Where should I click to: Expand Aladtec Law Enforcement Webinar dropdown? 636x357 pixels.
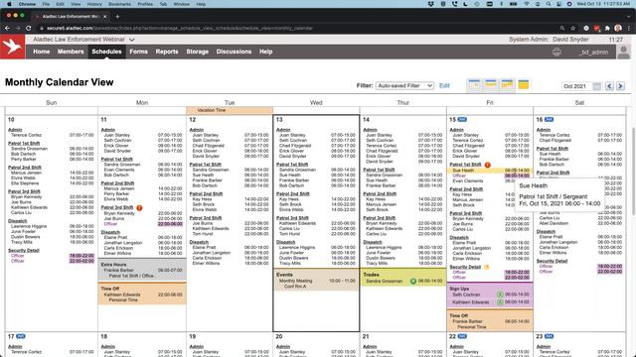pyautogui.click(x=132, y=40)
